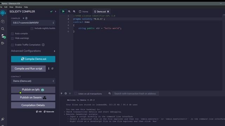Viewport: 225px width, 126px height.
Task: Enable Auto compile checkbox
Action: point(12,34)
